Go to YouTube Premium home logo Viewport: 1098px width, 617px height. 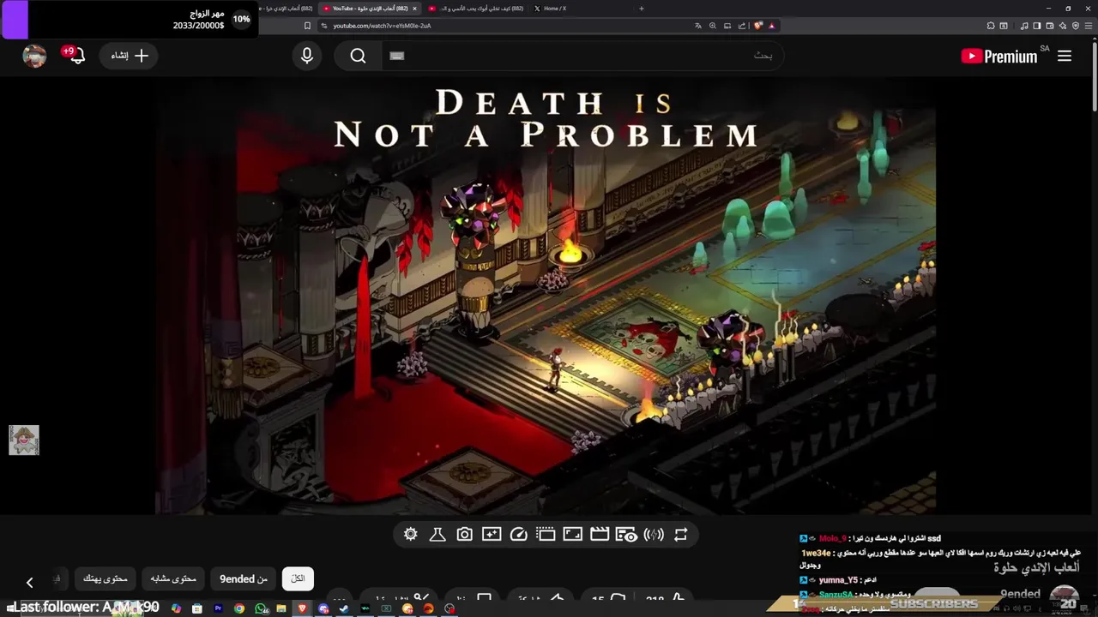coord(1000,56)
